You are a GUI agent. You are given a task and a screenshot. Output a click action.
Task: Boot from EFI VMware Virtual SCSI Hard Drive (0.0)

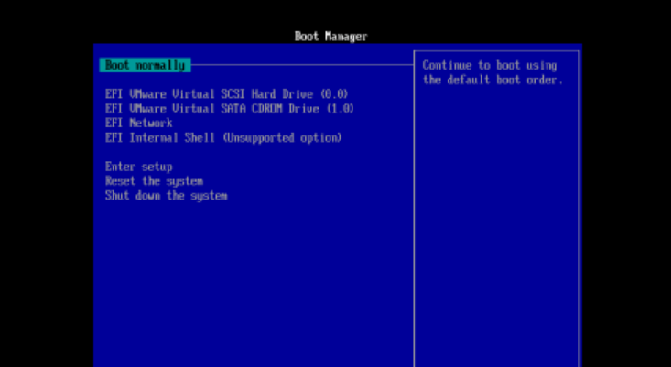click(x=227, y=94)
